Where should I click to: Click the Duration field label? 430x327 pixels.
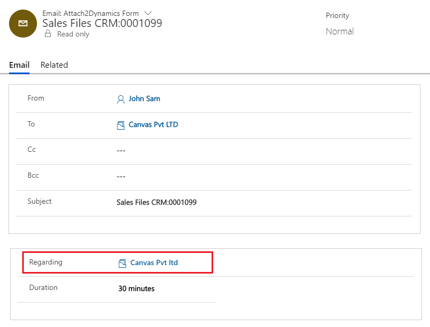coord(43,287)
